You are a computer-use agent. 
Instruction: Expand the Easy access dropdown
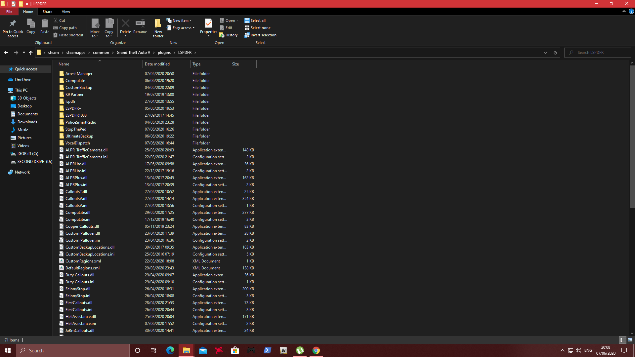[181, 28]
